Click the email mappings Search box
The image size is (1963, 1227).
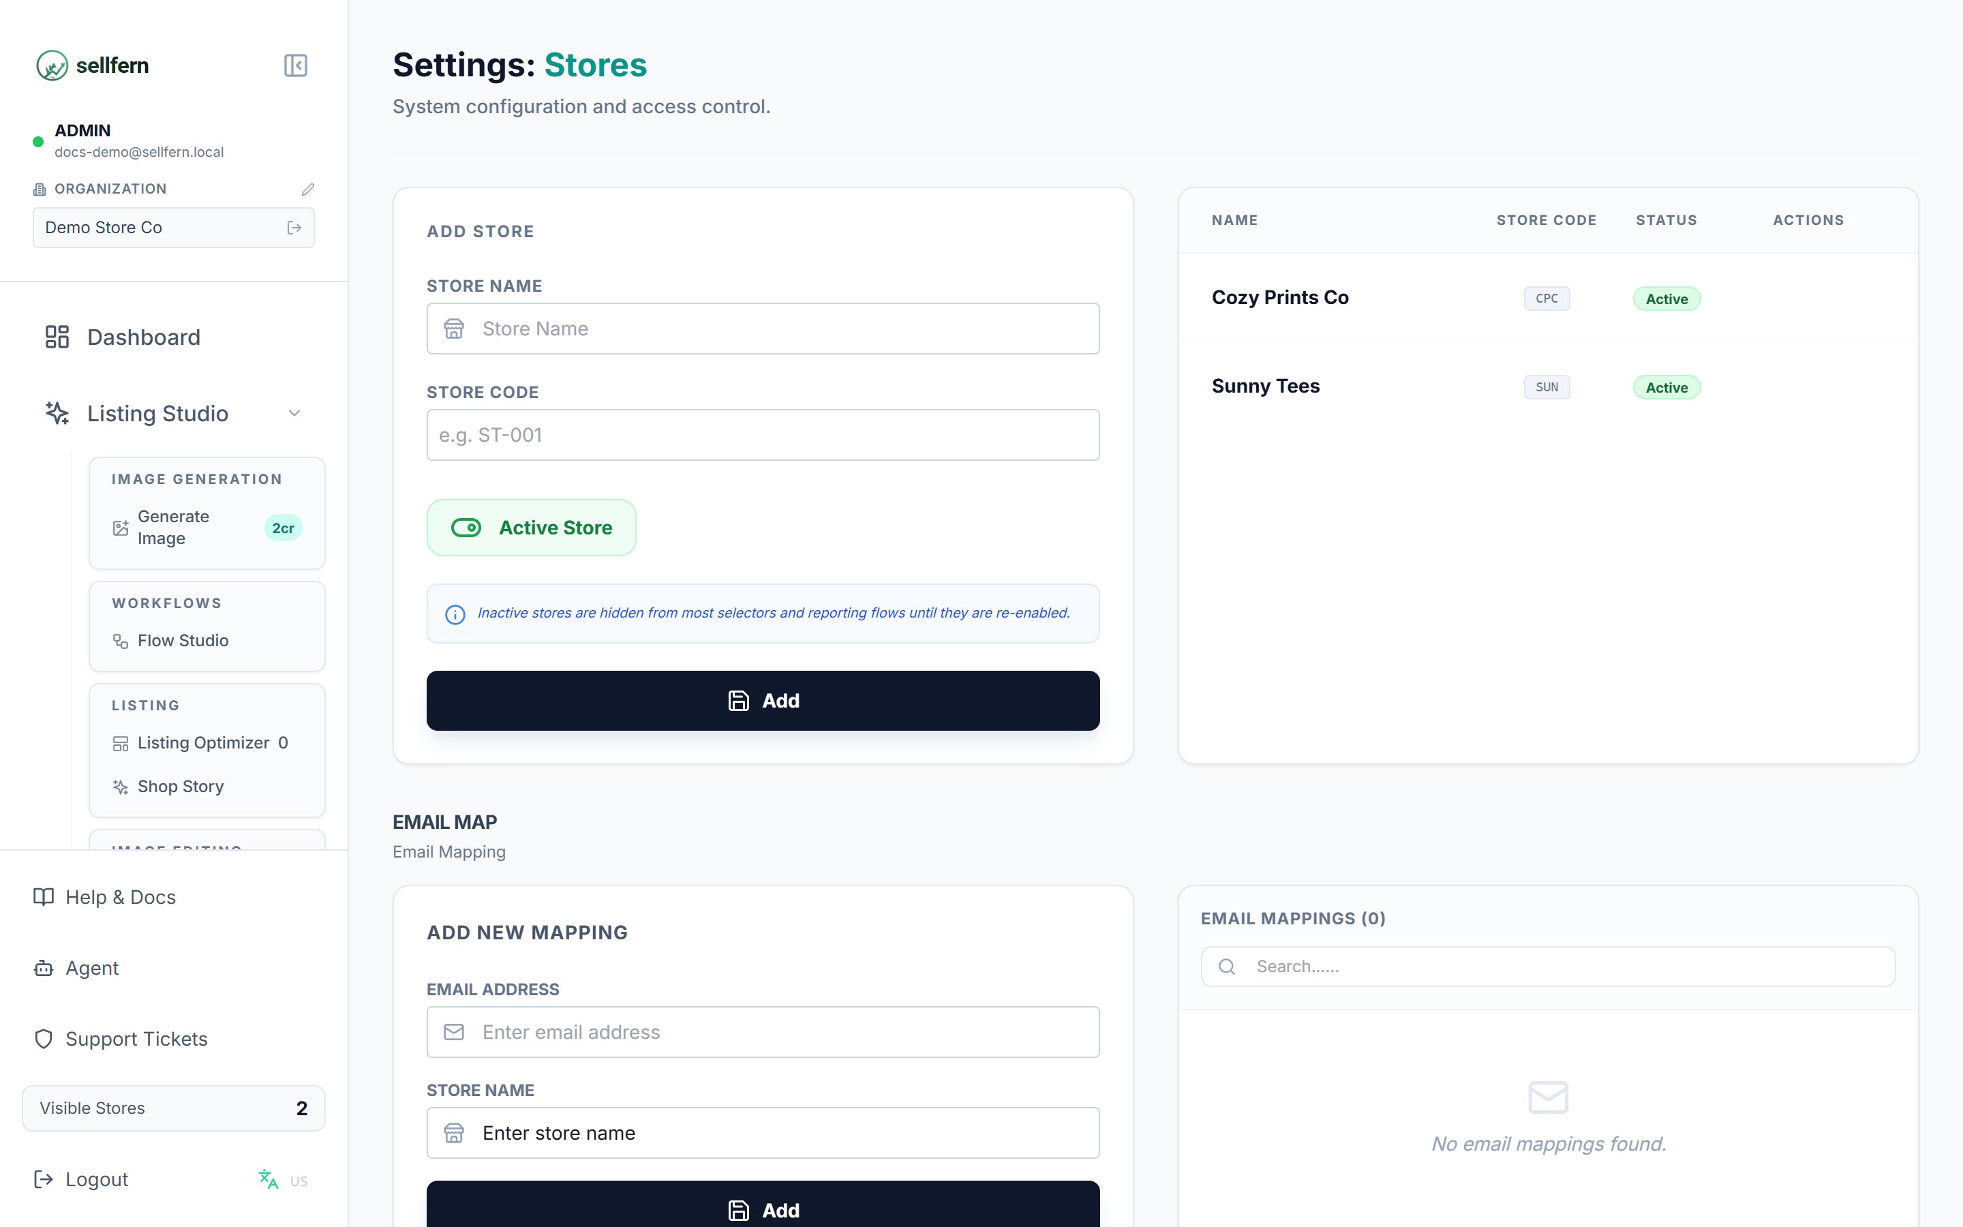coord(1548,967)
